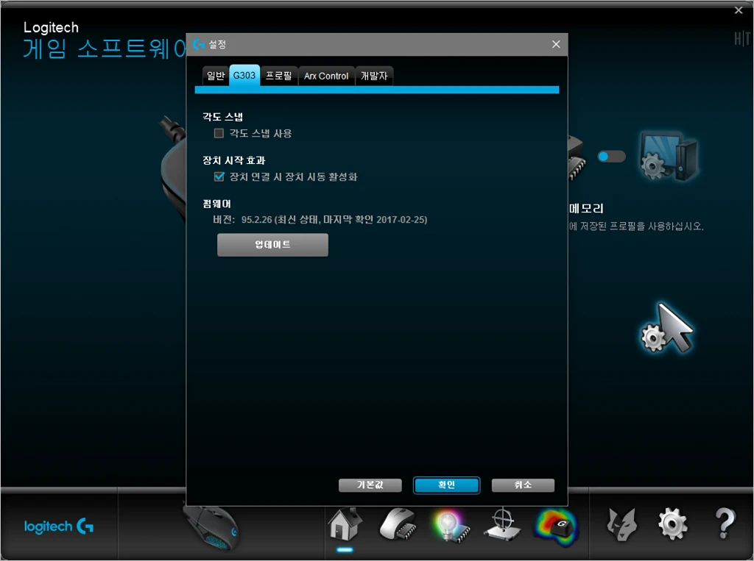
Task: Switch to the 일반 tab
Action: coord(216,76)
